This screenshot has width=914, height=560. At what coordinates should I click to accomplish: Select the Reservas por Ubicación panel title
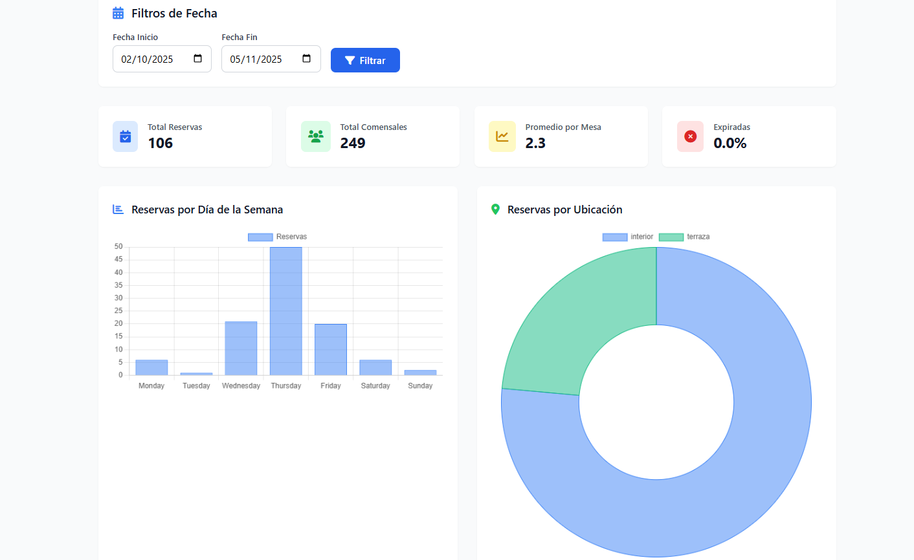564,210
